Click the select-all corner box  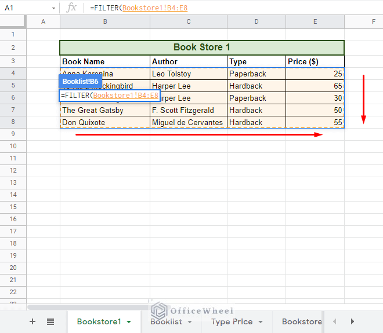coord(13,21)
